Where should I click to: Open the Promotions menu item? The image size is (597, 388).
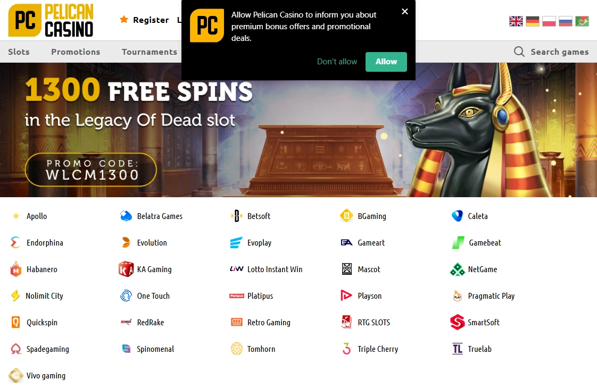coord(76,52)
